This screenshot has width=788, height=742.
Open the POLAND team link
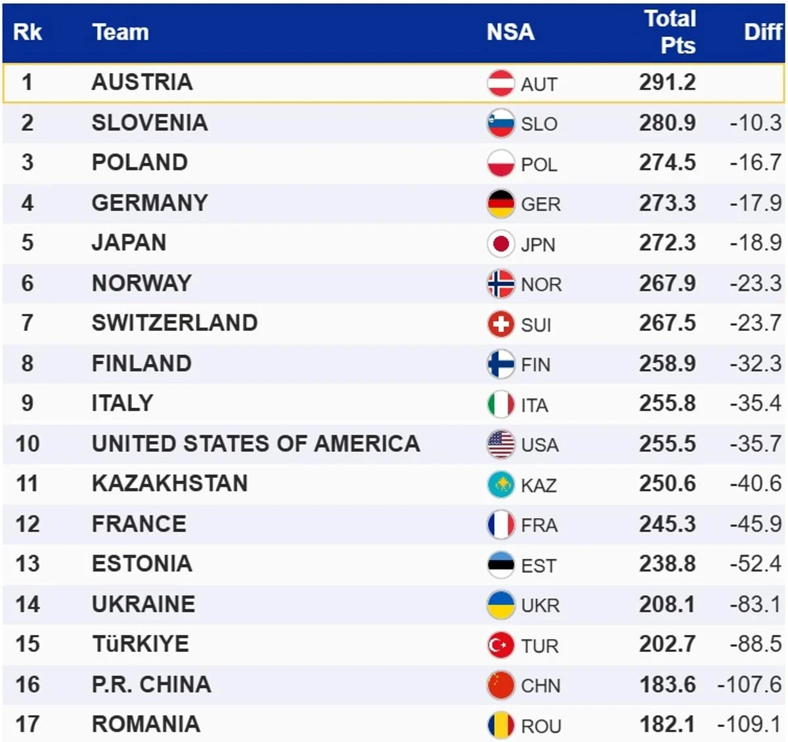point(140,162)
